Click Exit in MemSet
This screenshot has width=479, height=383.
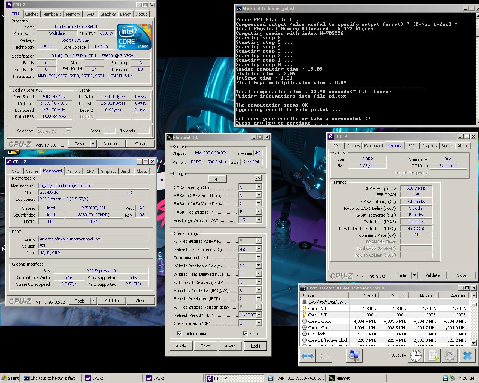256,346
